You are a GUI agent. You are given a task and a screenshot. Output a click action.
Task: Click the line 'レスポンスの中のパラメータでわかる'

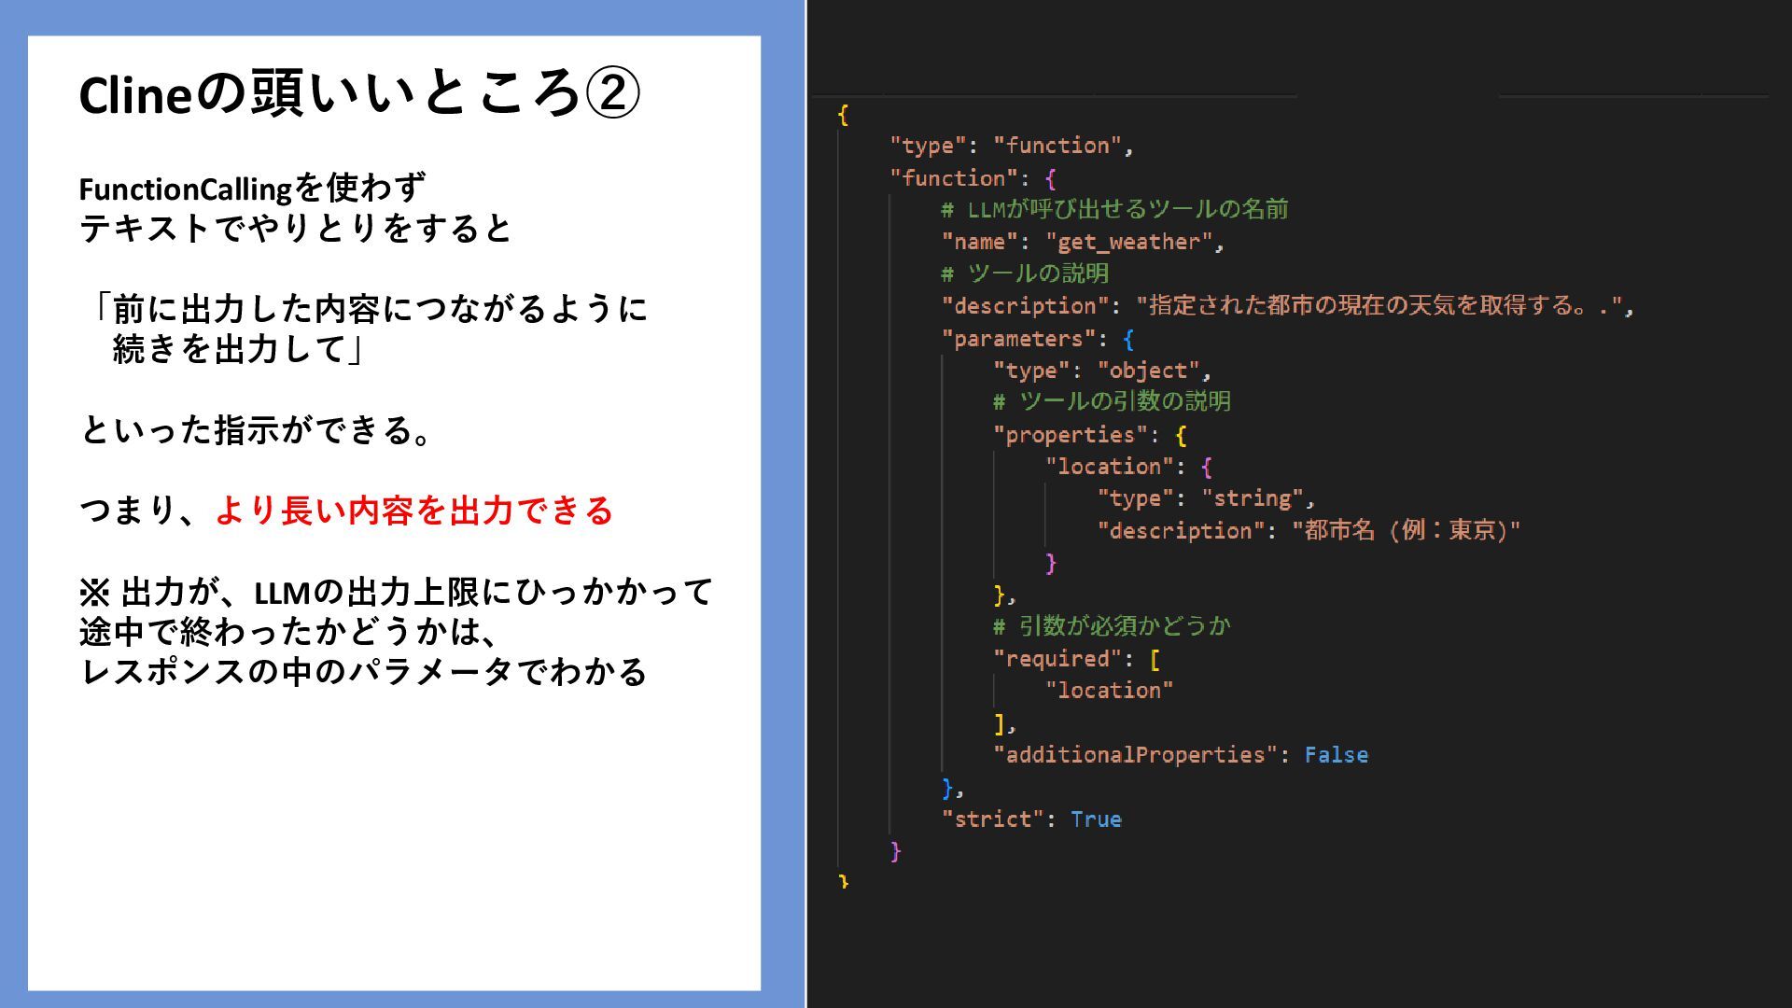363,672
